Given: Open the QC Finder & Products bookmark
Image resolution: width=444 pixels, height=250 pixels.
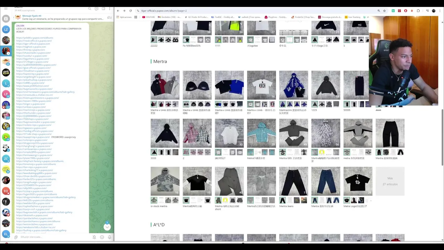Looking at the screenshot, I should [x=197, y=17].
